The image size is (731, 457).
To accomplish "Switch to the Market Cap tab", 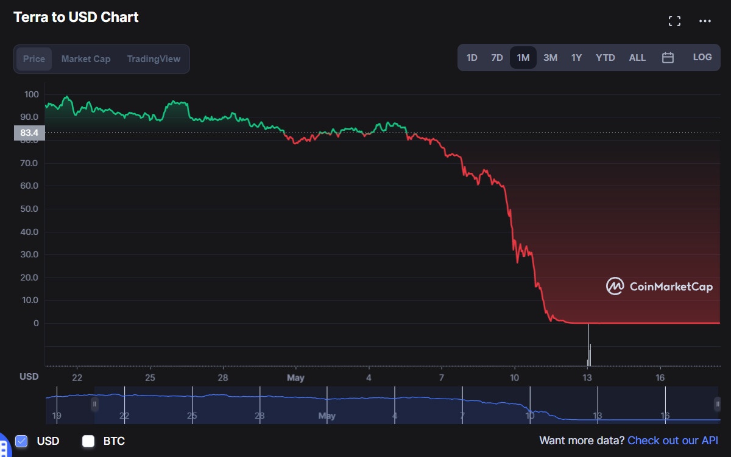I will (86, 59).
